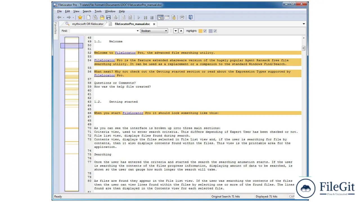Switch to mythicsoft OR filelocator tab
Screen dimensions: 360x202
pos(84,24)
